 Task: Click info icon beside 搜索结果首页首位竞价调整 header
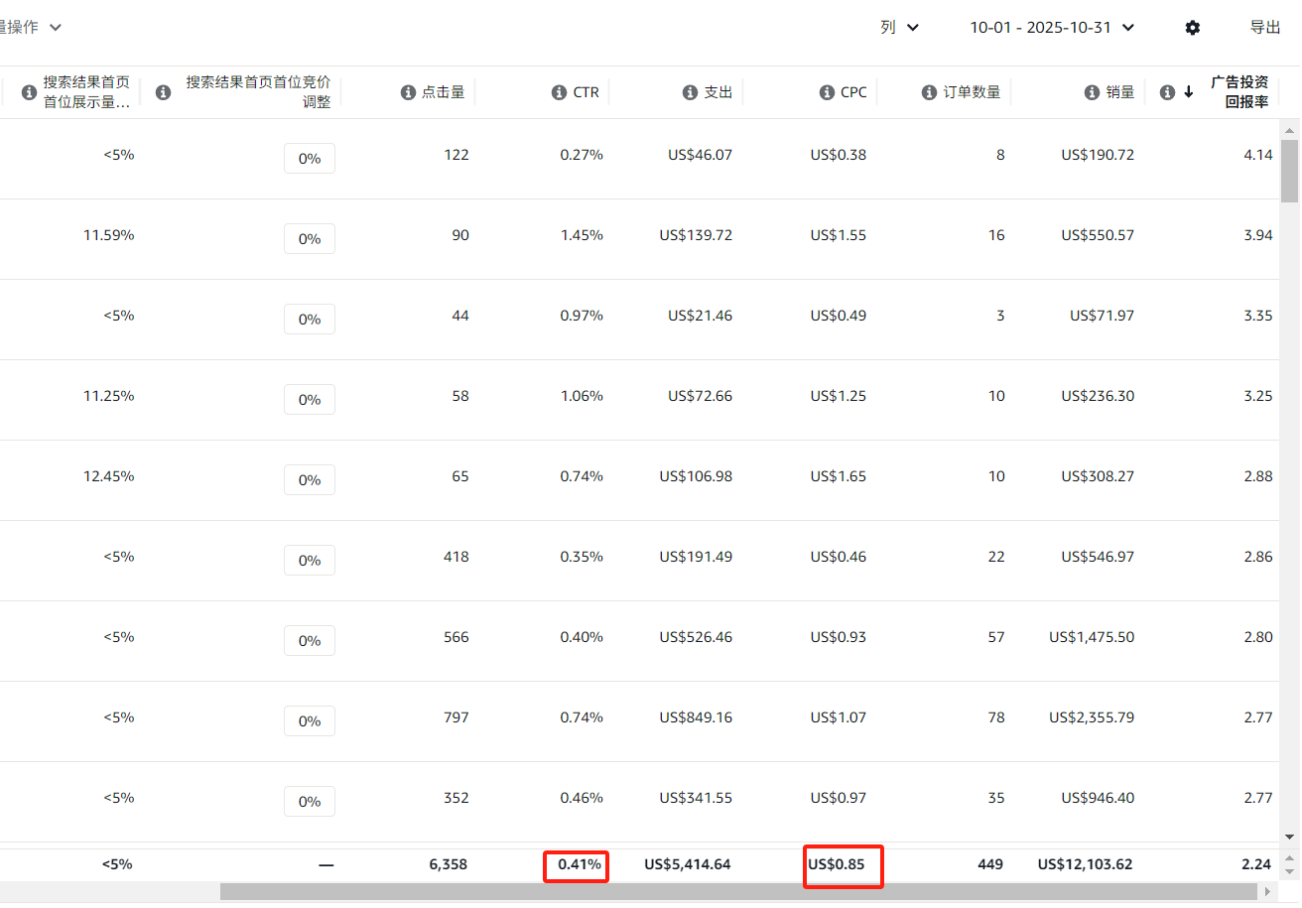pos(164,92)
